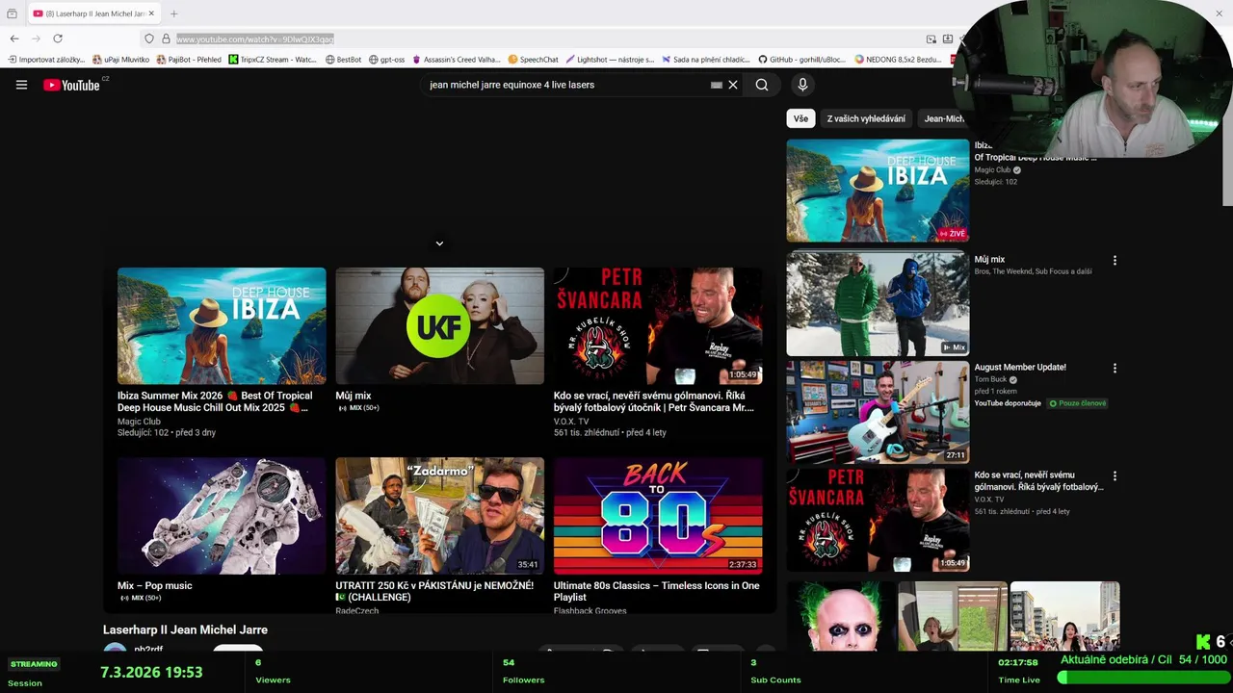Image resolution: width=1233 pixels, height=693 pixels.
Task: Open the Sada na plnění chladič bookmark
Action: pos(706,60)
